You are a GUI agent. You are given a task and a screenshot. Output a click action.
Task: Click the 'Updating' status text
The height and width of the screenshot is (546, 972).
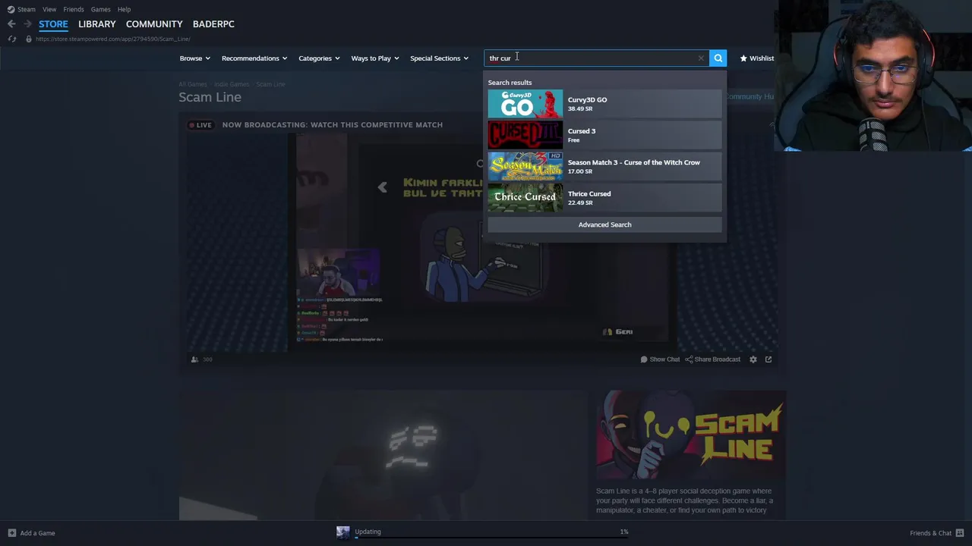coord(368,532)
